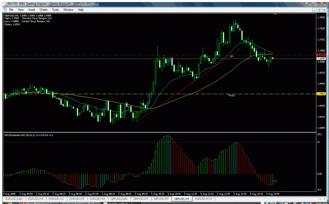The width and height of the screenshot is (329, 204).
Task: Click the R1 resistance level label
Action: click(232, 57)
